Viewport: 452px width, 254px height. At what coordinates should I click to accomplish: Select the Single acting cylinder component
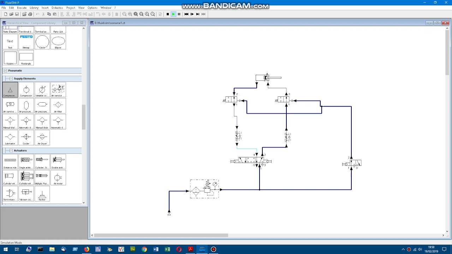click(26, 162)
